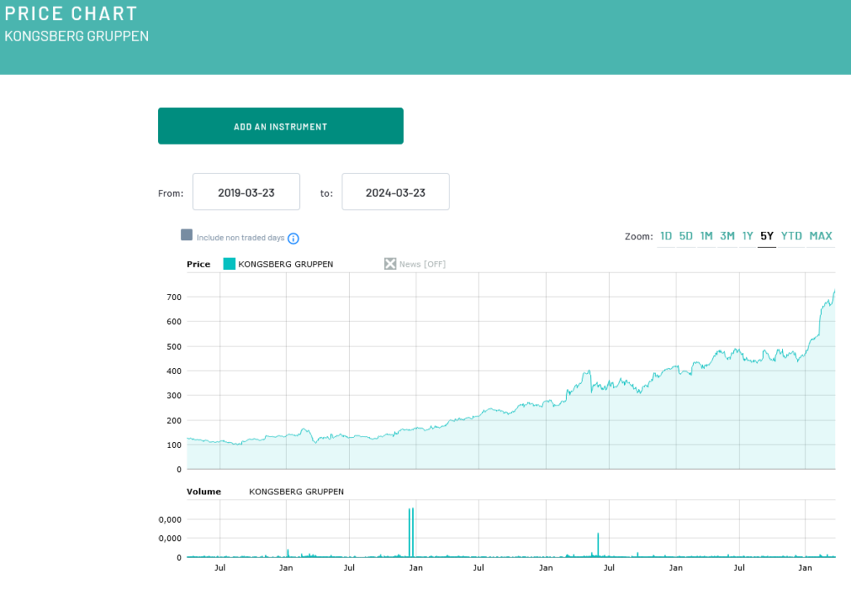Screen dimensions: 851x600
Task: Switch zoom to MAX
Action: pos(820,236)
